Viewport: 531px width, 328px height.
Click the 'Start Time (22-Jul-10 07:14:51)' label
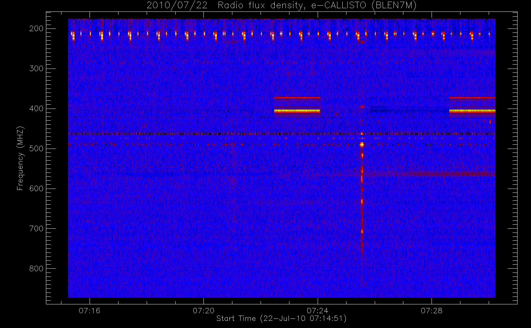[281, 318]
